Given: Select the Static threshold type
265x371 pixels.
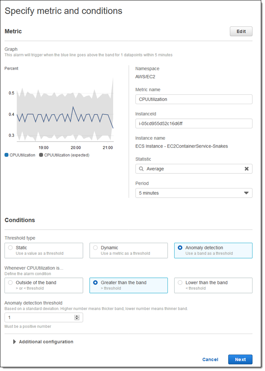Looking at the screenshot, I should 44,250.
